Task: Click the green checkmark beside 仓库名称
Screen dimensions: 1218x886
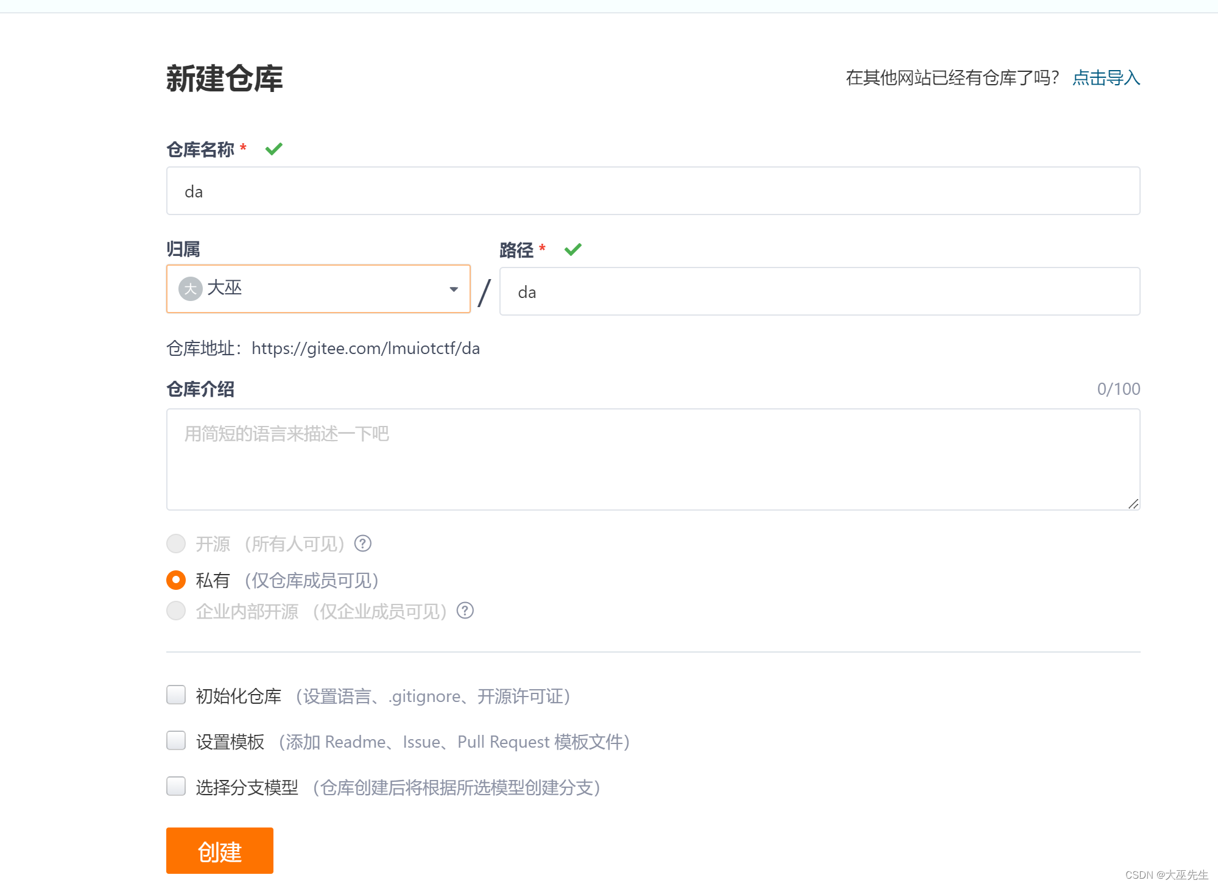Action: 274,149
